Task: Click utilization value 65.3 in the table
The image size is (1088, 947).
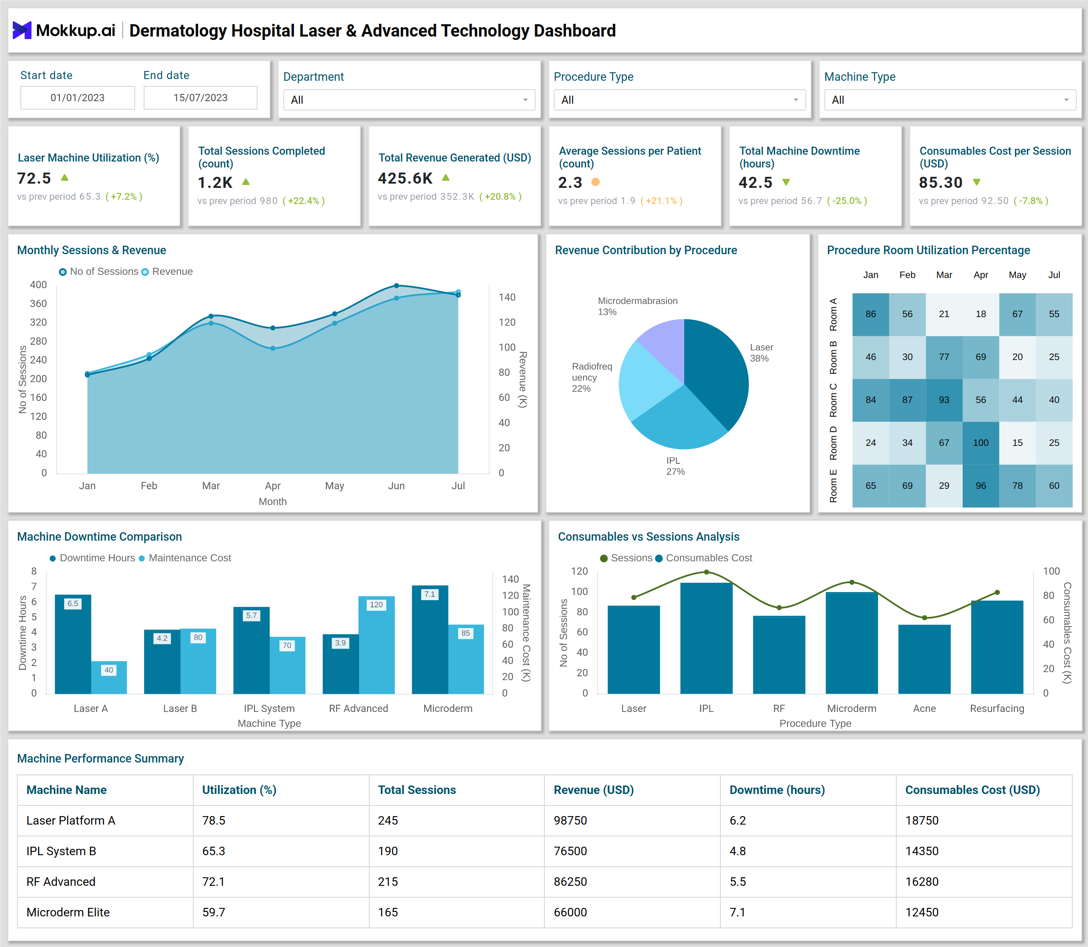Action: (x=213, y=851)
